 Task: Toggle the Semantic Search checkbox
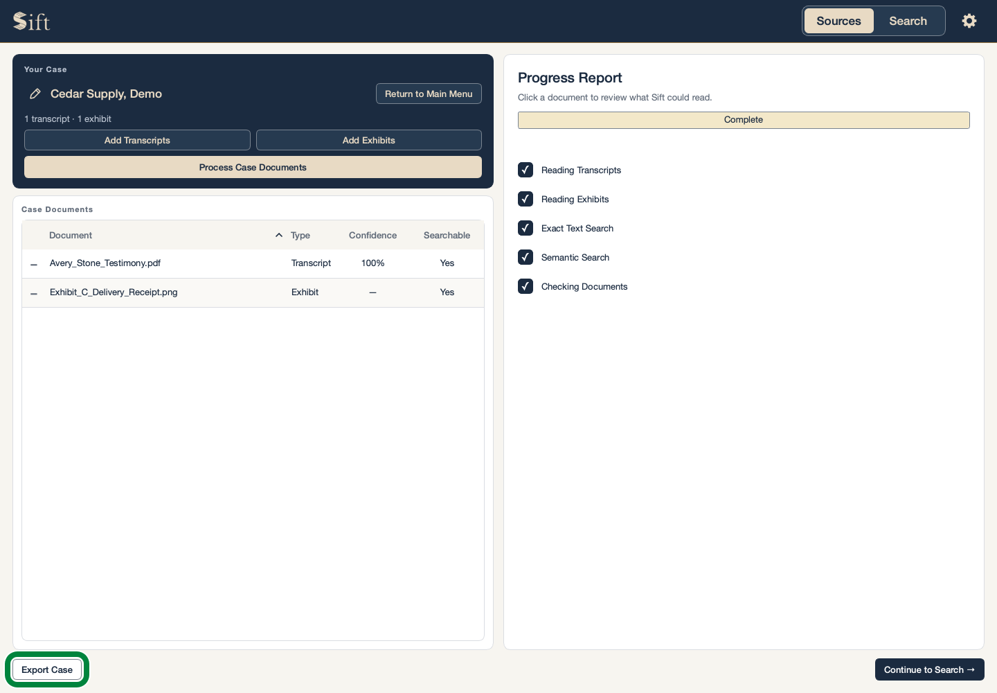[x=526, y=257]
